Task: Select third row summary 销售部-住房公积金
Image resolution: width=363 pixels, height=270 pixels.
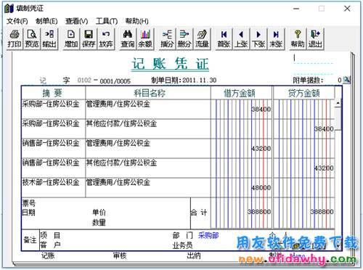Action: [51, 143]
